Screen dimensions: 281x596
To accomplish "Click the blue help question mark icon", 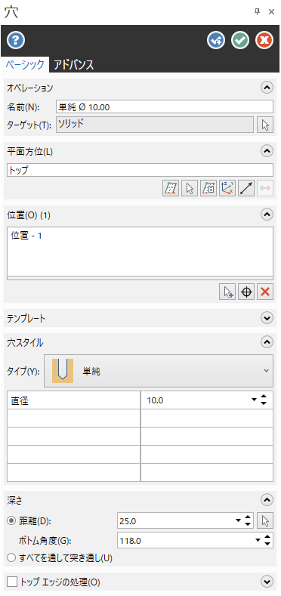I will tap(16, 40).
